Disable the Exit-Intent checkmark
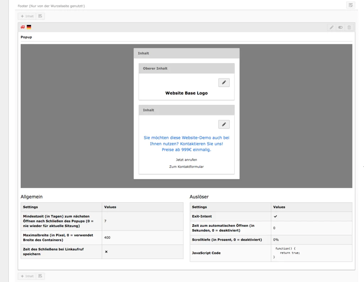Image resolution: width=364 pixels, height=282 pixels. pyautogui.click(x=275, y=216)
